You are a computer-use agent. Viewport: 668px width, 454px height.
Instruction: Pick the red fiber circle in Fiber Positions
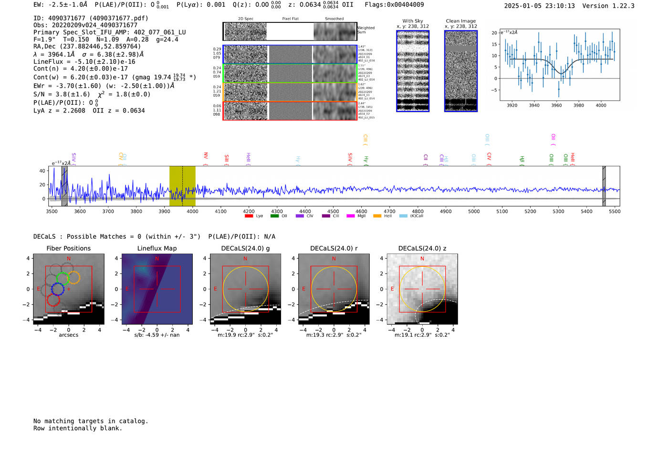pyautogui.click(x=53, y=300)
